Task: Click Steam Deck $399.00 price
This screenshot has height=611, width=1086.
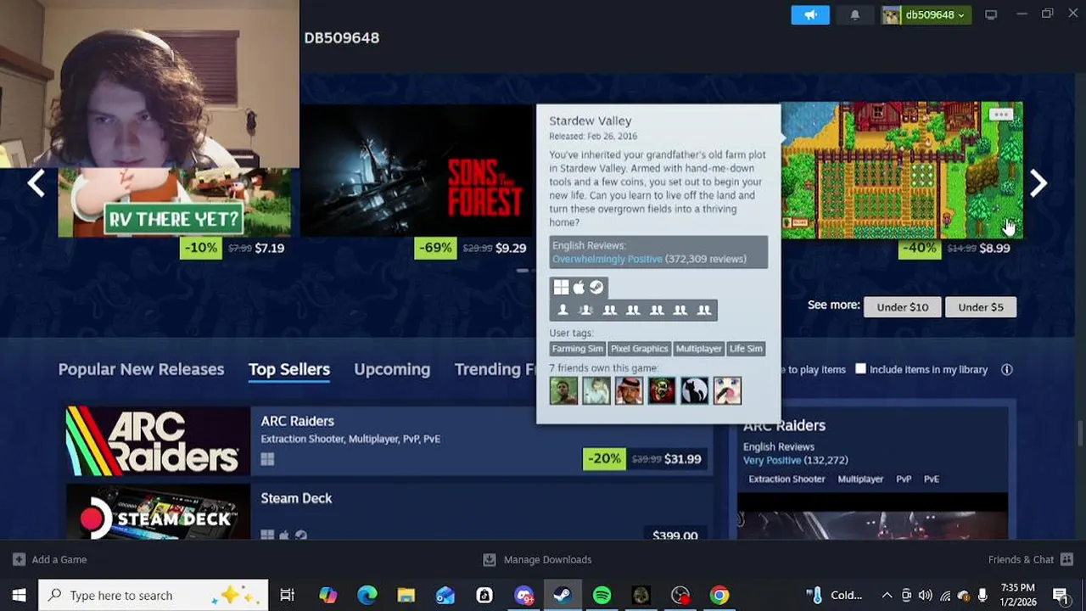Action: (675, 535)
